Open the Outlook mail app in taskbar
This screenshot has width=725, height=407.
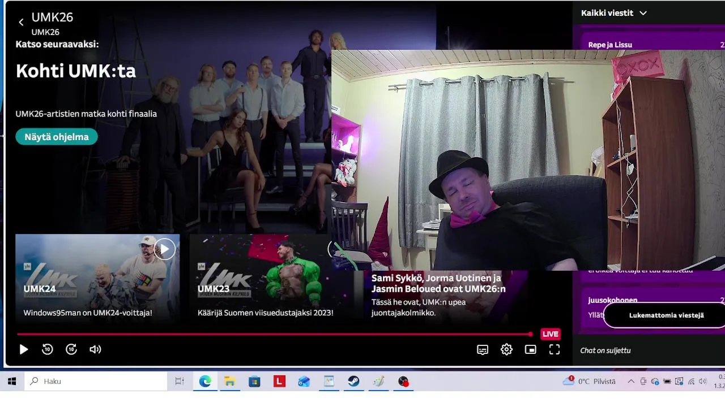click(304, 382)
